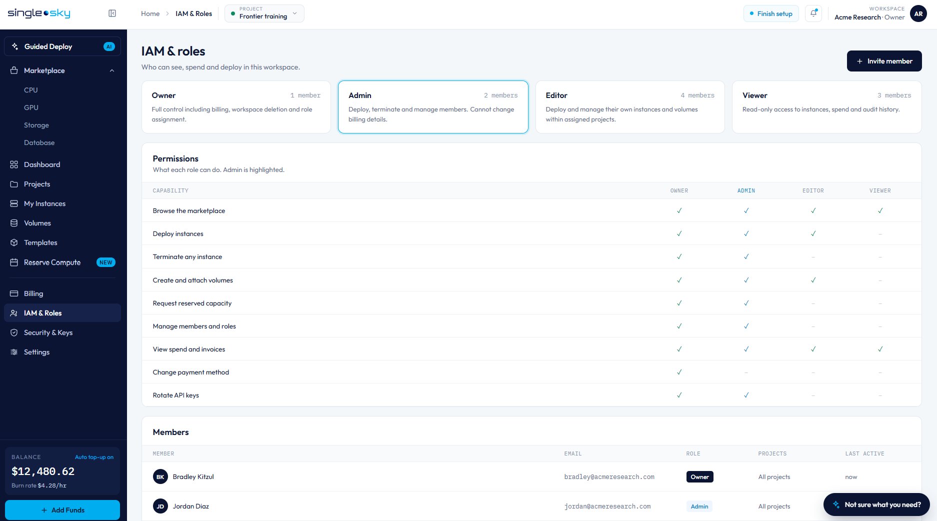Click the $12,480.62 balance value
The image size is (937, 521).
tap(43, 471)
